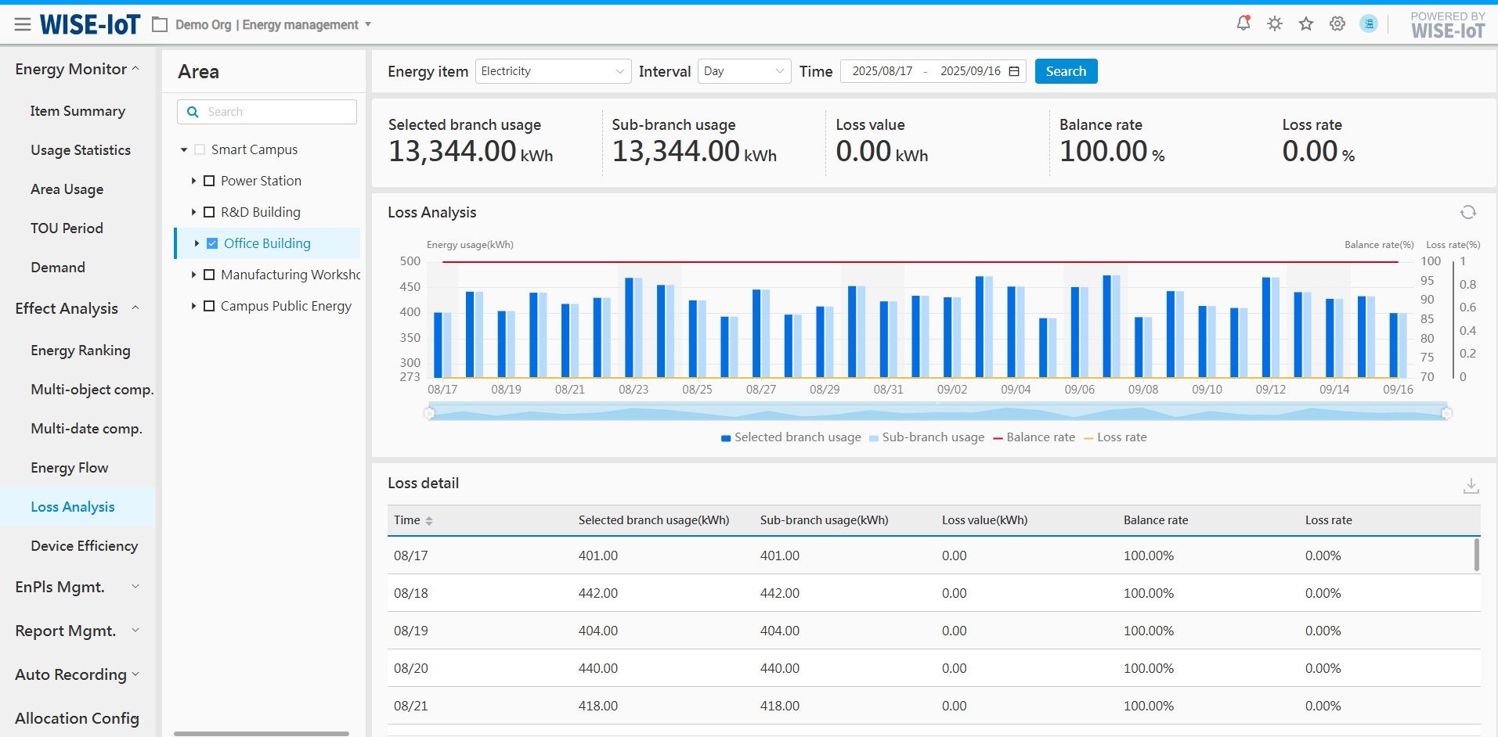Click the Search button

pyautogui.click(x=1066, y=71)
